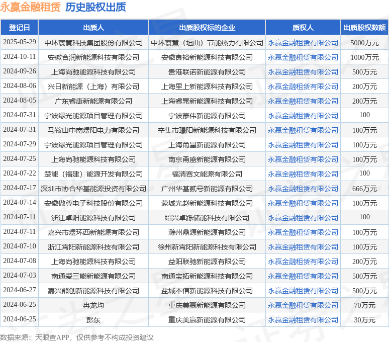Select 中环寰慧科技集团股份有限公司 pledgor cell
Image resolution: width=389 pixels, height=342 pixels.
tap(93, 43)
